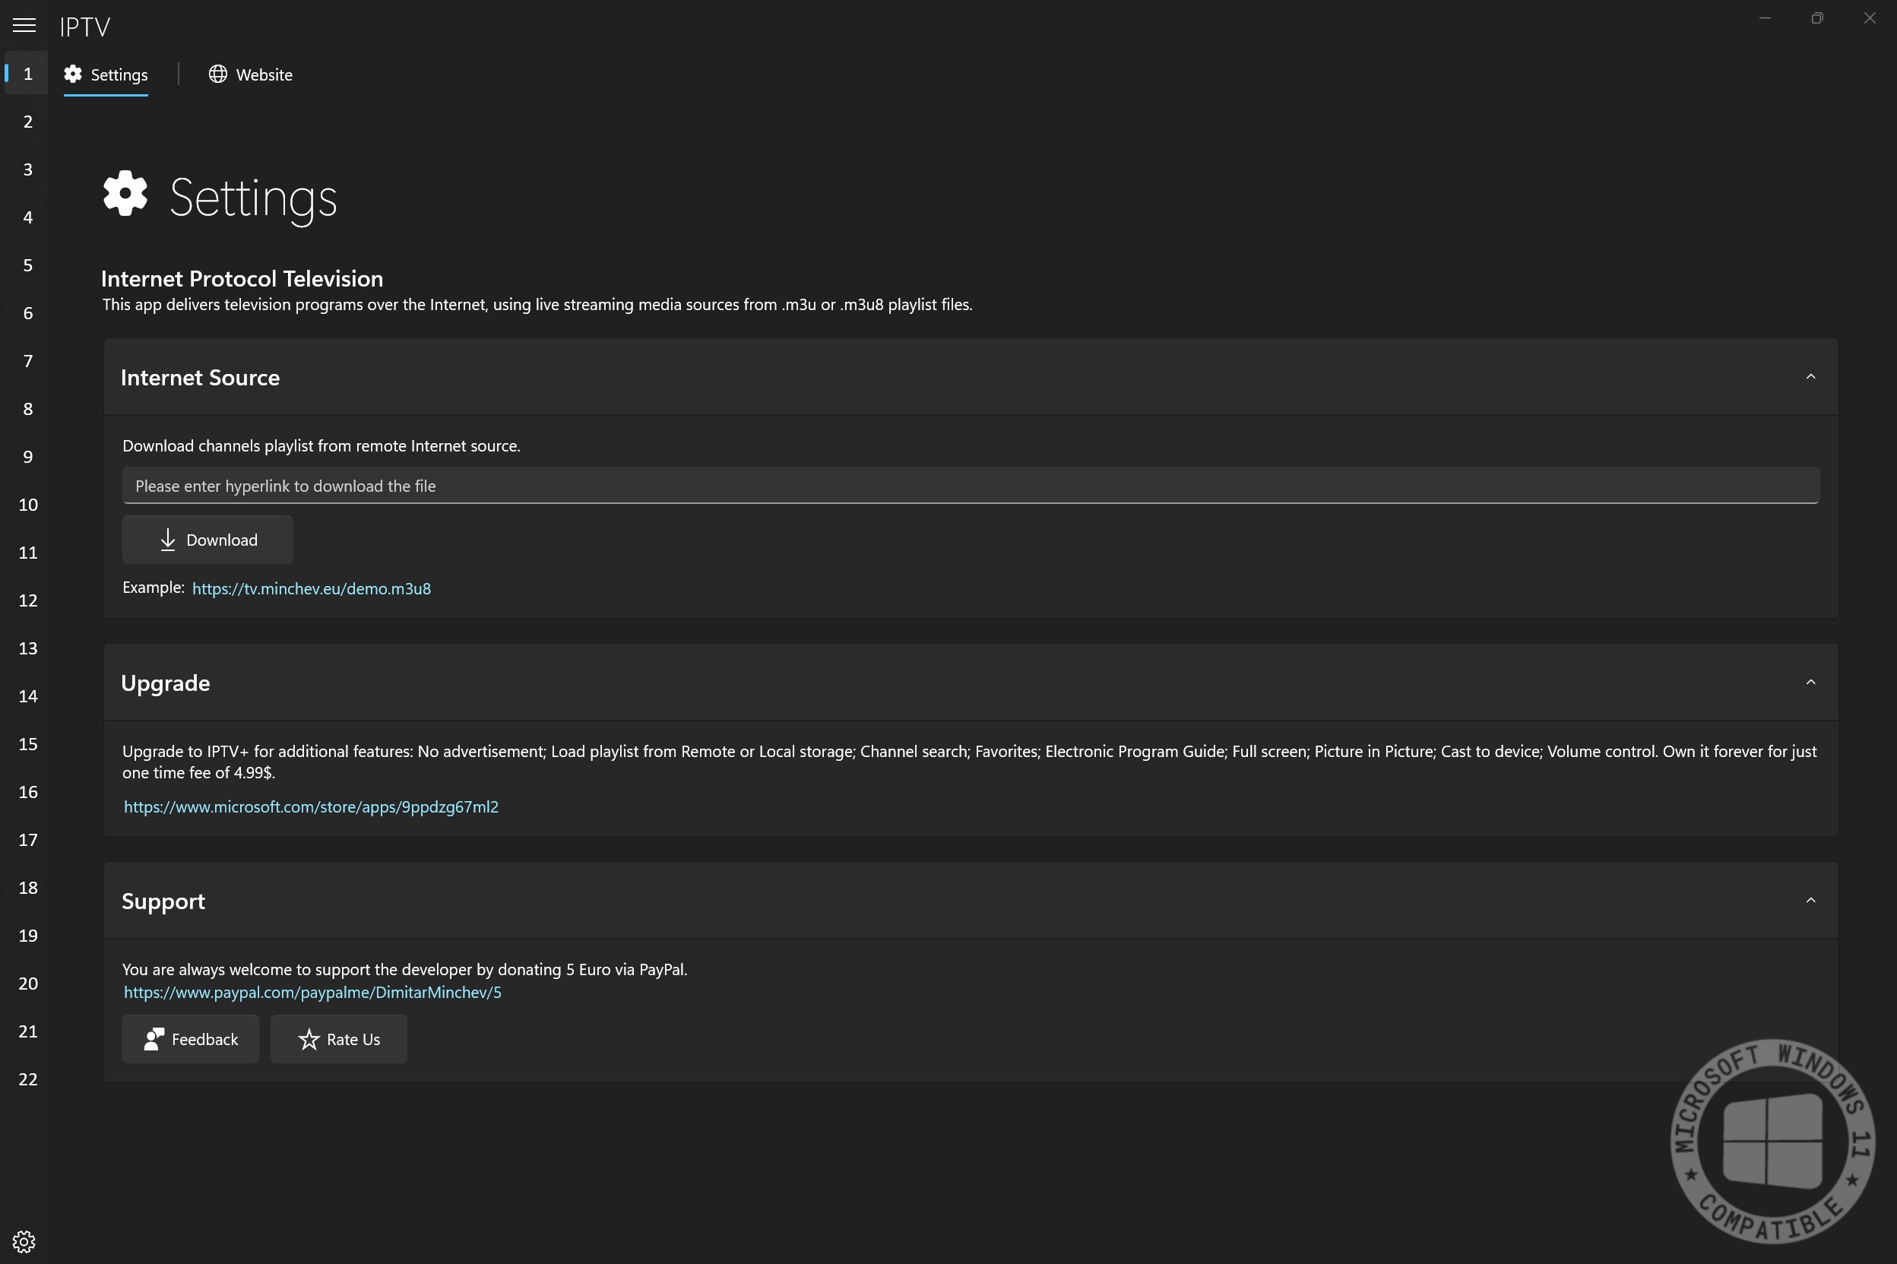
Task: Click the Download arrow icon button
Action: tap(168, 540)
